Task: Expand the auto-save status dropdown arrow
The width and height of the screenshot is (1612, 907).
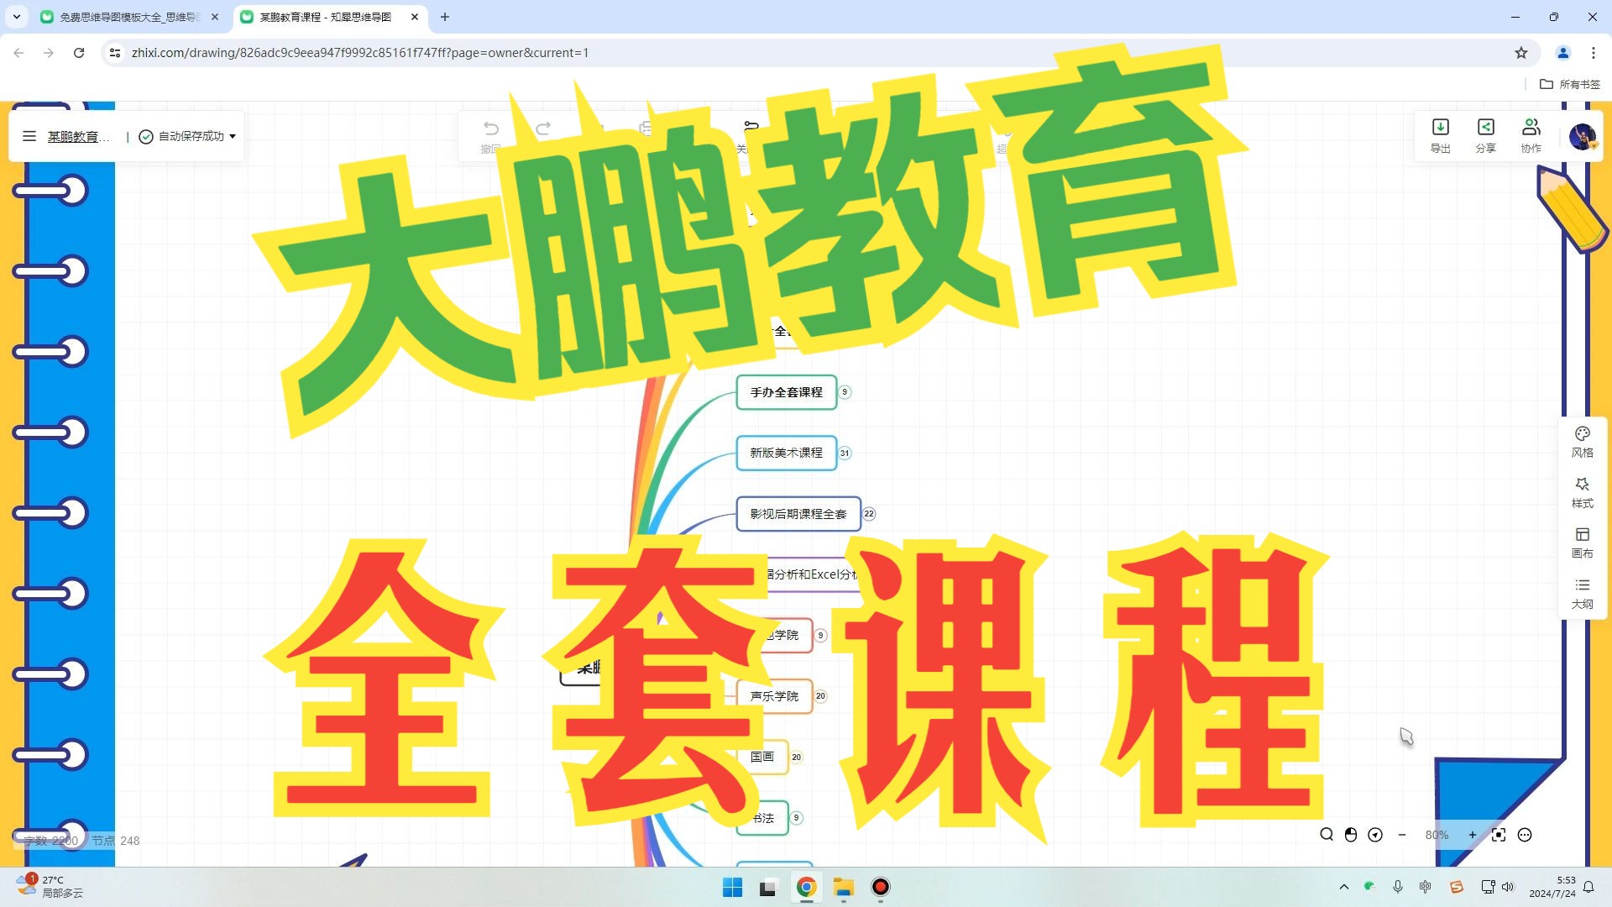Action: pos(233,136)
